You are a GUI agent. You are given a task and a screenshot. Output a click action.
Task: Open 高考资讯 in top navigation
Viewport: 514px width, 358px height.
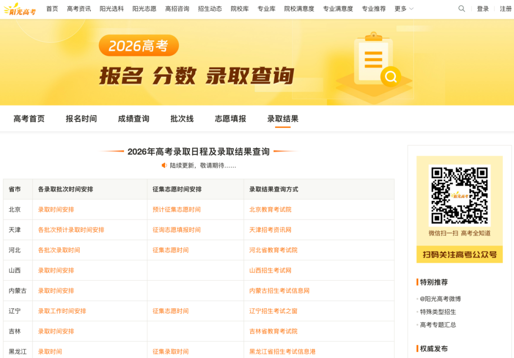(79, 9)
